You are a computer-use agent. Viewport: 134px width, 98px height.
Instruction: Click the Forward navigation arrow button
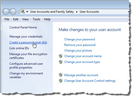click(13, 12)
